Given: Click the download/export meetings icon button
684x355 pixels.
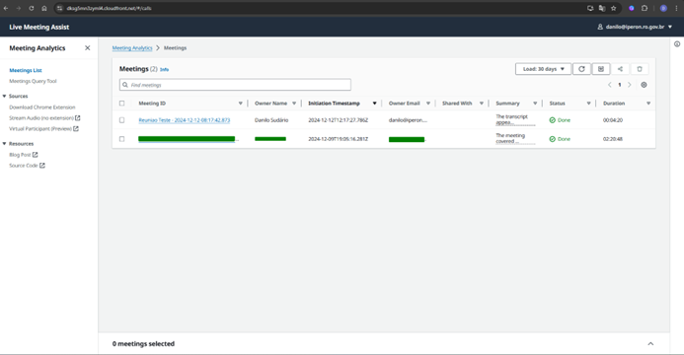Looking at the screenshot, I should tap(601, 69).
